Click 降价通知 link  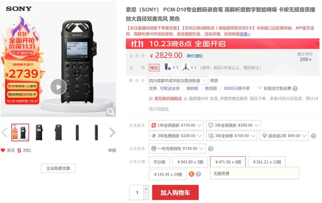pyautogui.click(x=195, y=56)
